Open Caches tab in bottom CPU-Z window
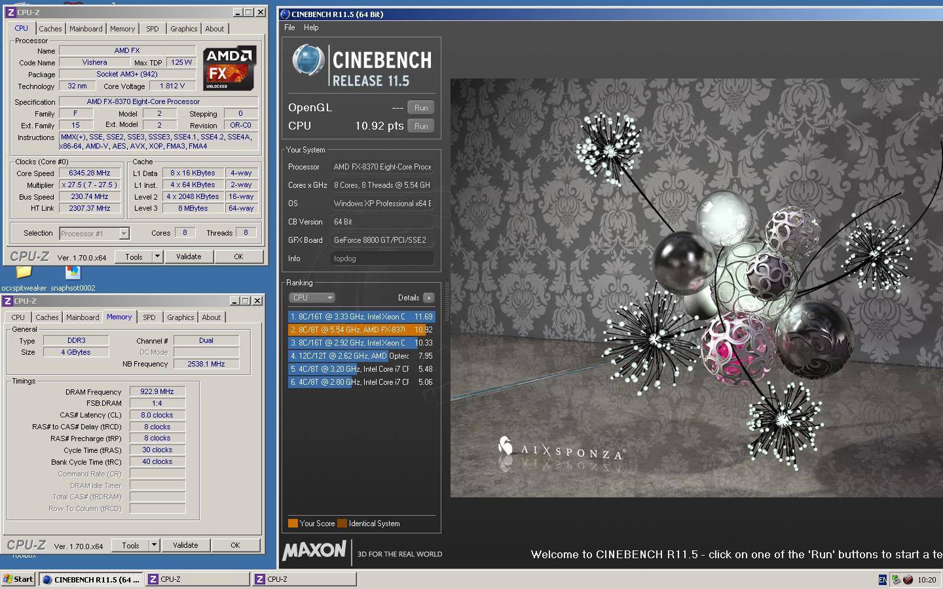 click(x=46, y=317)
